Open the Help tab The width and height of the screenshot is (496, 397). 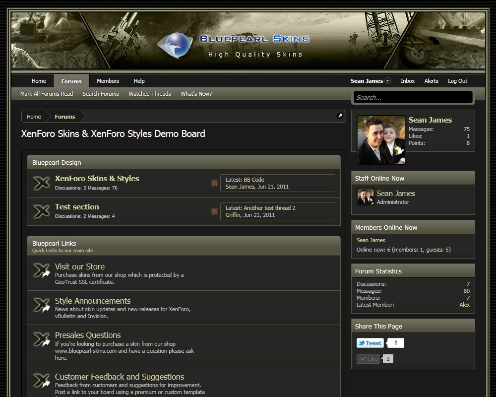point(139,81)
